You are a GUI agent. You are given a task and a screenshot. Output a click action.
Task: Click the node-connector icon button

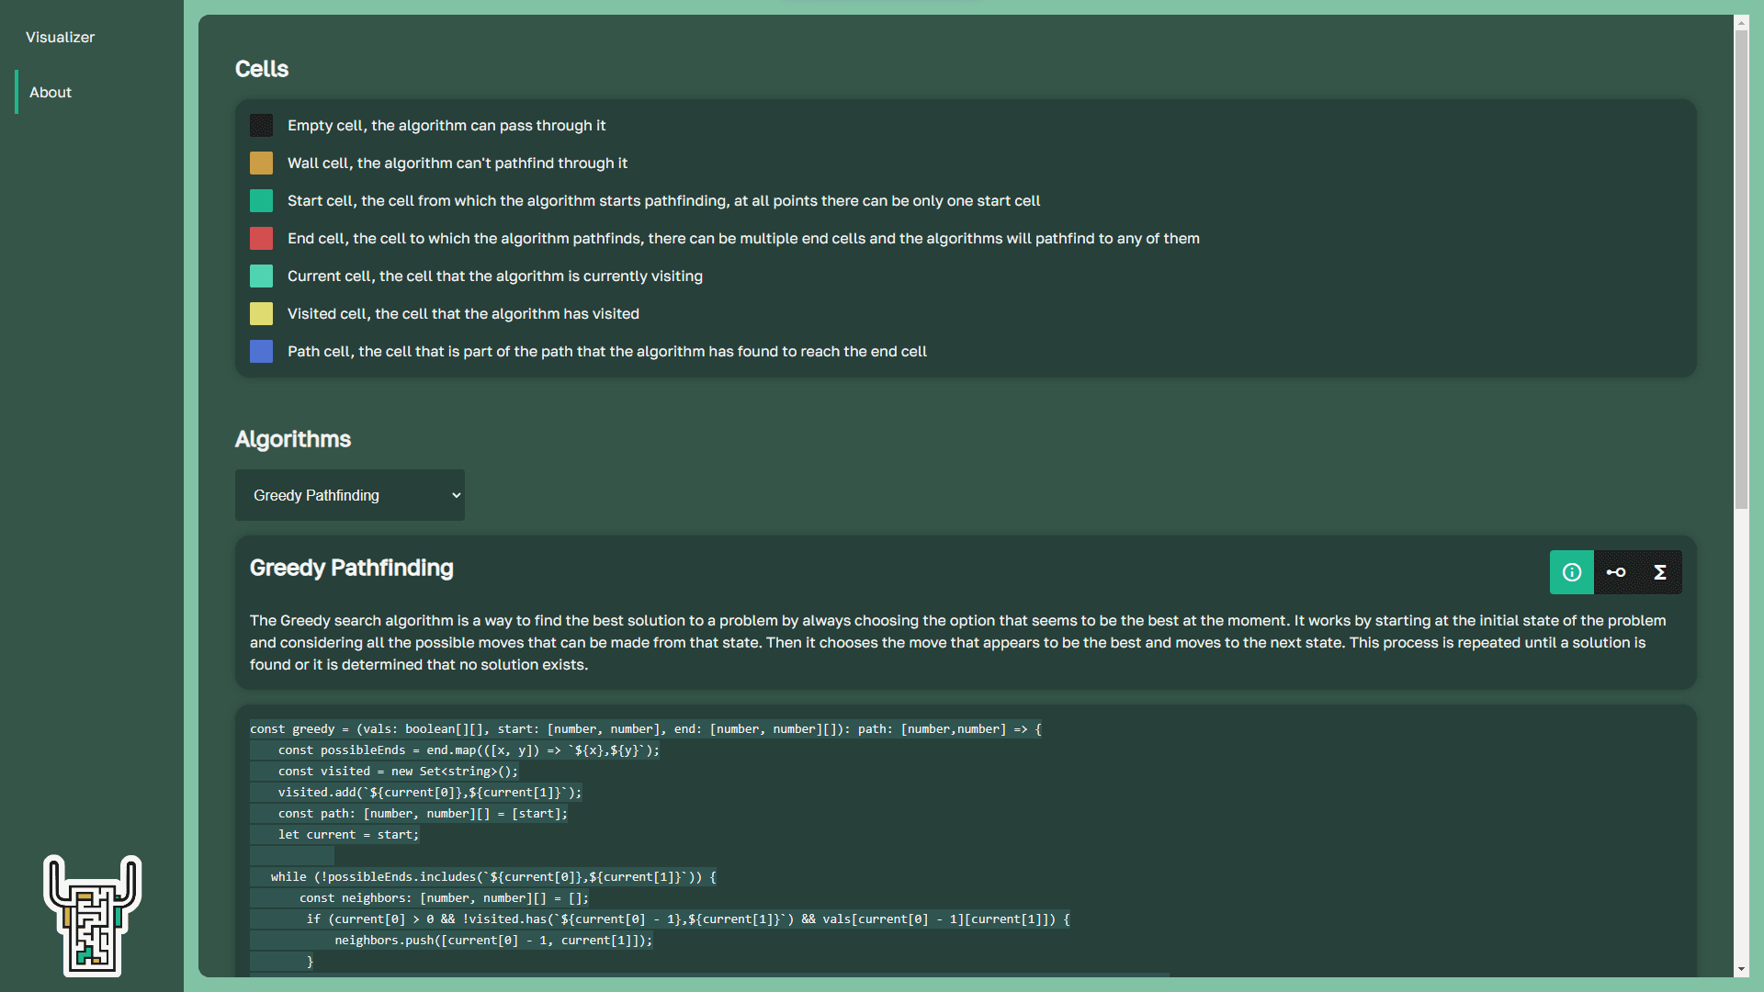click(x=1616, y=572)
